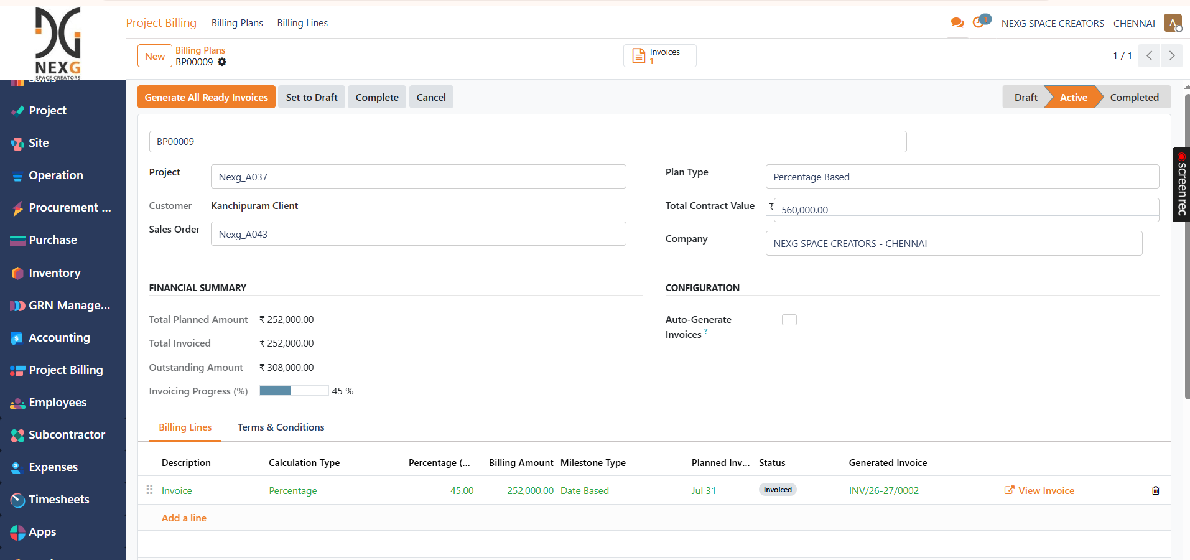1190x560 pixels.
Task: Open the Employees module icon
Action: click(17, 403)
